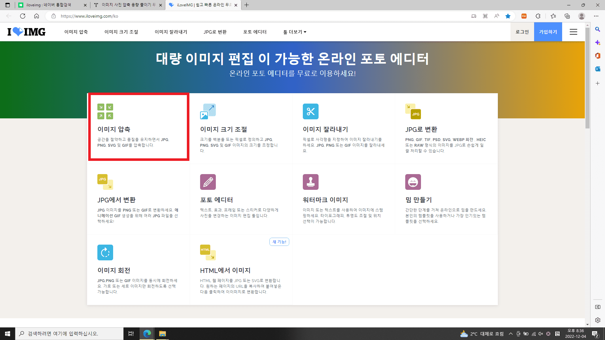Open Edge settings and more menu

click(596, 16)
